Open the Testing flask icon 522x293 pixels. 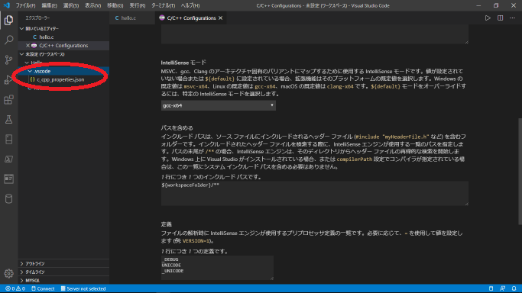[x=8, y=119]
